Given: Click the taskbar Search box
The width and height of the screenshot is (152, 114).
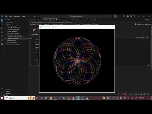Looking at the screenshot, I should (20, 98).
